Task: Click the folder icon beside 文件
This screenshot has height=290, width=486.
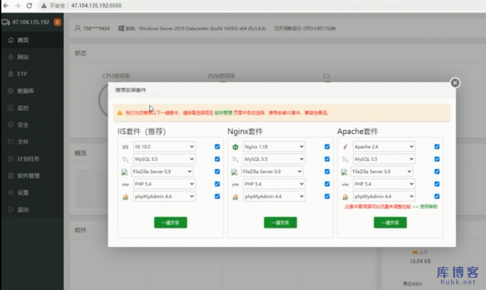Action: click(x=11, y=142)
